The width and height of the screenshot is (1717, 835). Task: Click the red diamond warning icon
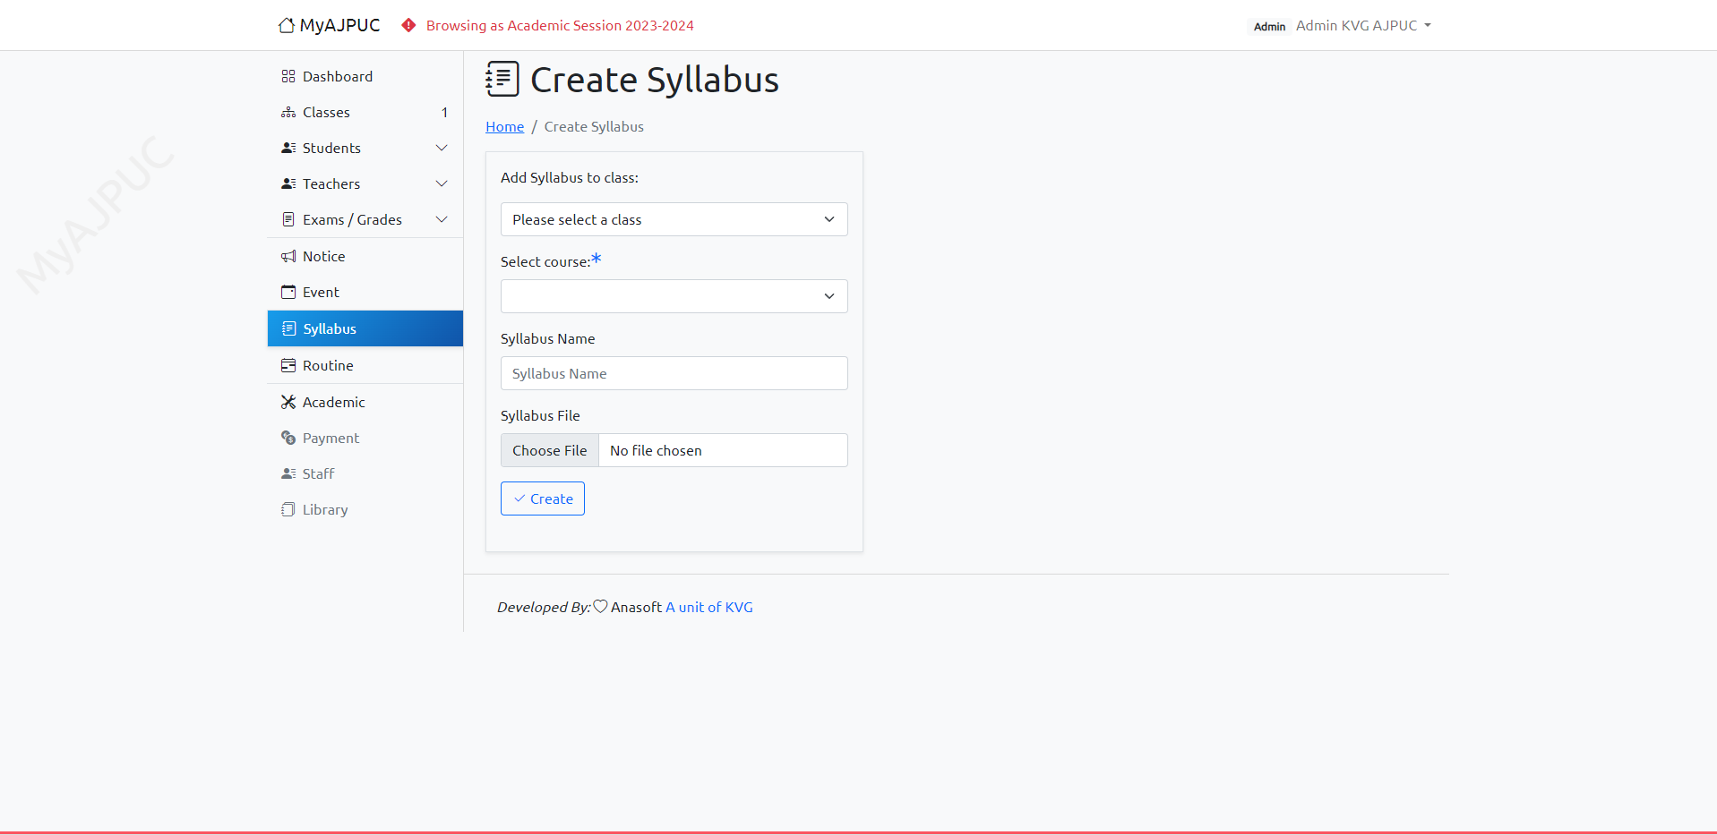coord(408,25)
